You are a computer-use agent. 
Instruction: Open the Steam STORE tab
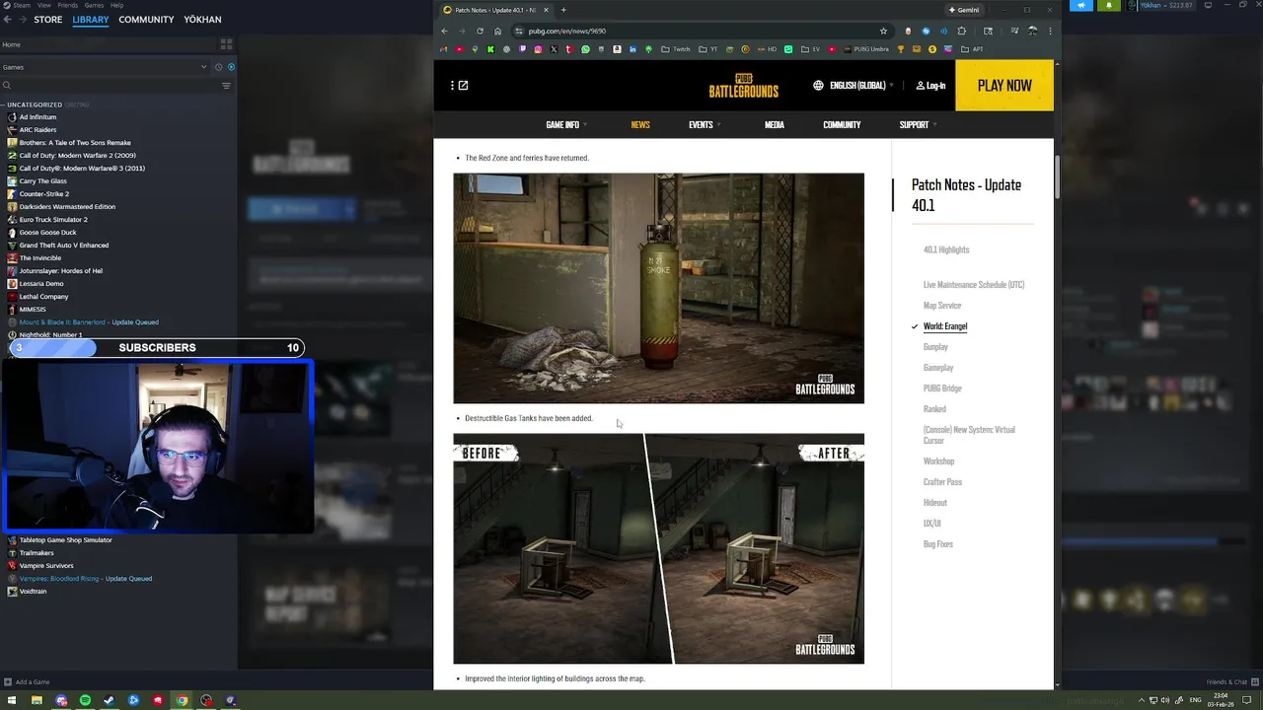coord(47,20)
